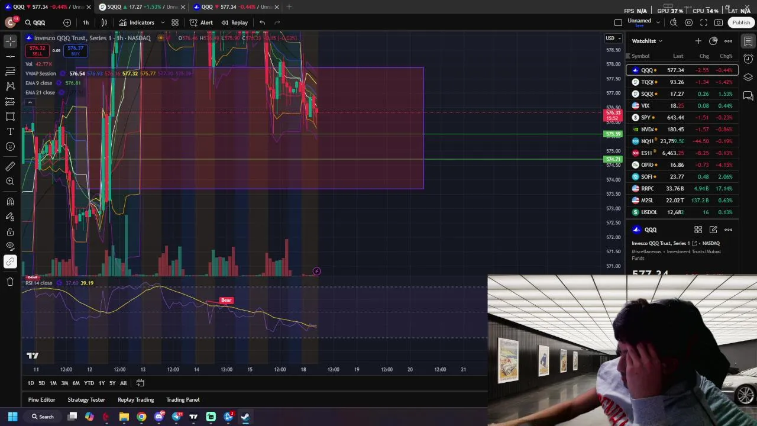Open watchlist advanced view pie icon
This screenshot has width=757, height=426.
(713, 41)
